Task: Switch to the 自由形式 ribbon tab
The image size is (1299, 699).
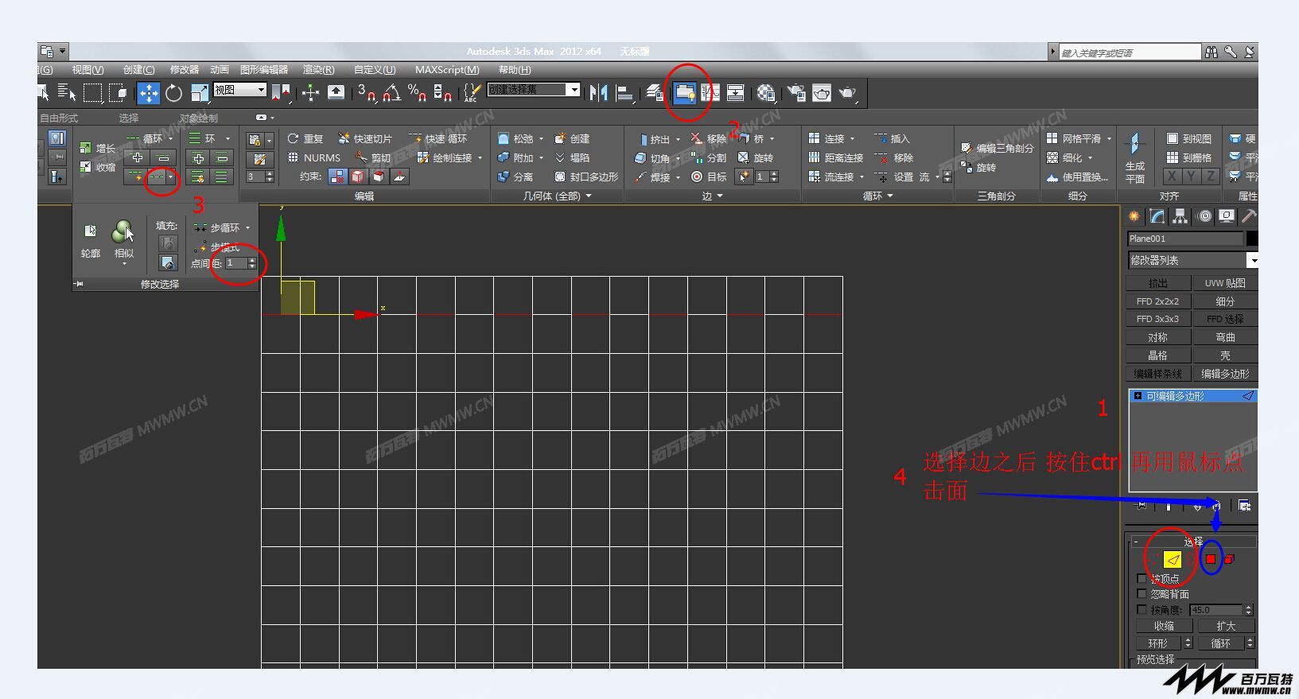Action: (59, 118)
